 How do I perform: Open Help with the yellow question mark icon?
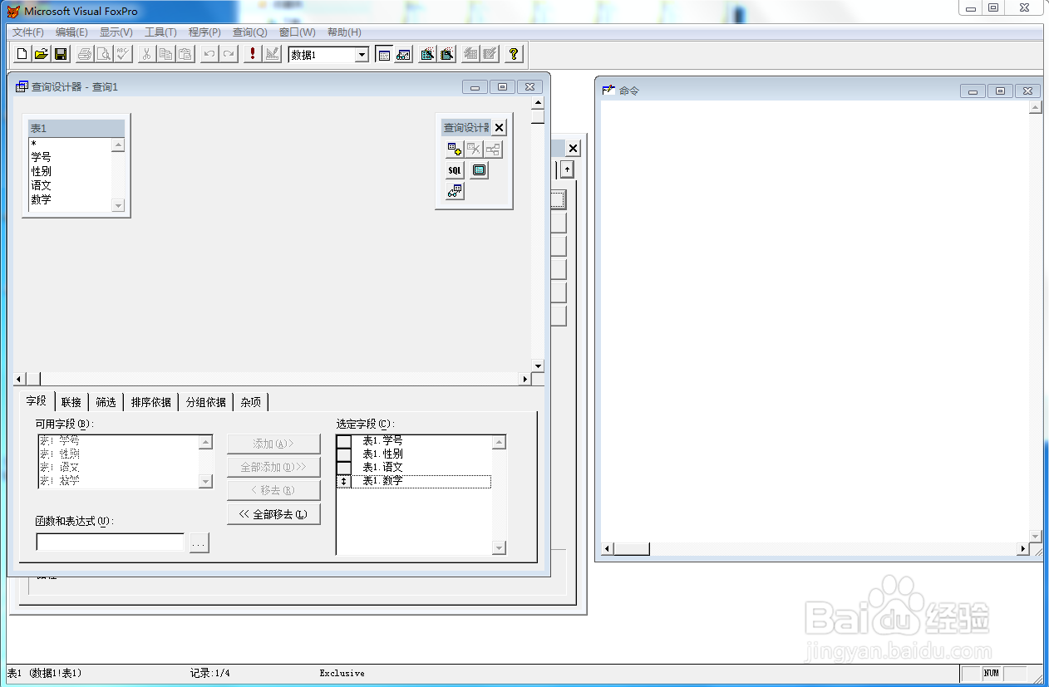[514, 54]
